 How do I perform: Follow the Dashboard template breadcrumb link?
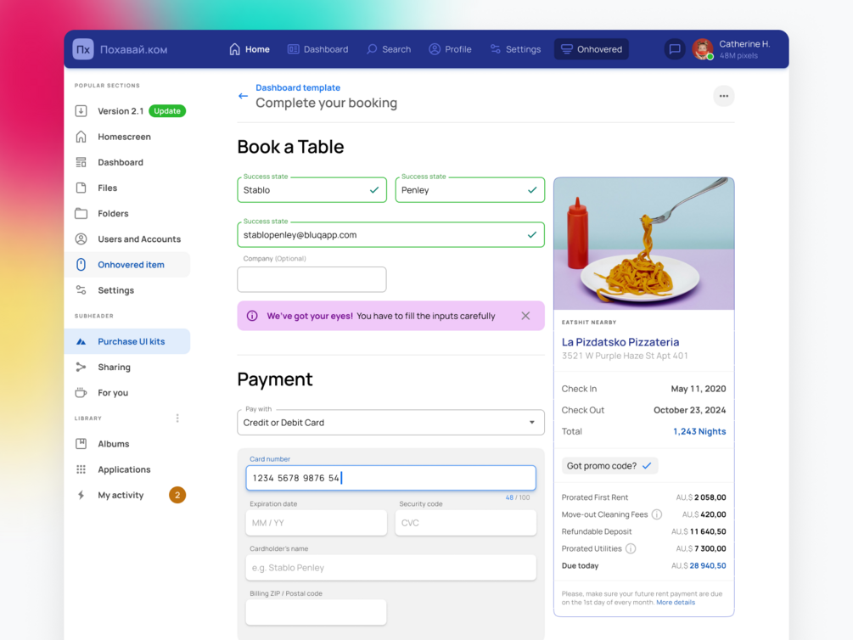click(298, 87)
